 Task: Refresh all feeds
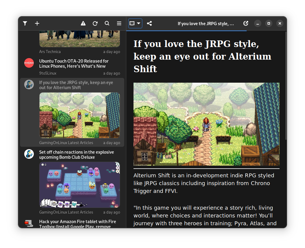[x=95, y=24]
